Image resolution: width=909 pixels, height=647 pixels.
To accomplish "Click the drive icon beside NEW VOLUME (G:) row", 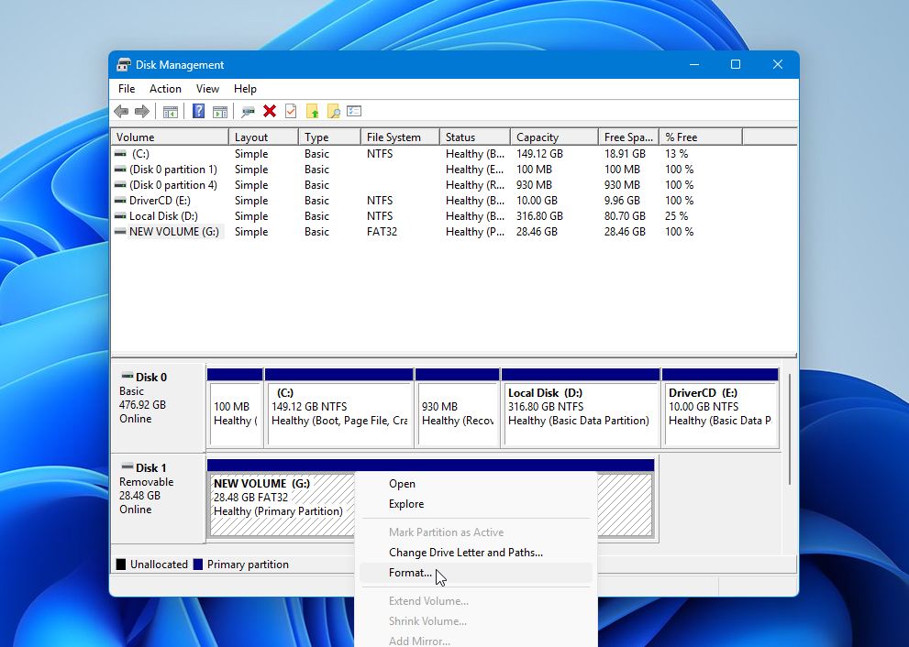I will [x=120, y=232].
